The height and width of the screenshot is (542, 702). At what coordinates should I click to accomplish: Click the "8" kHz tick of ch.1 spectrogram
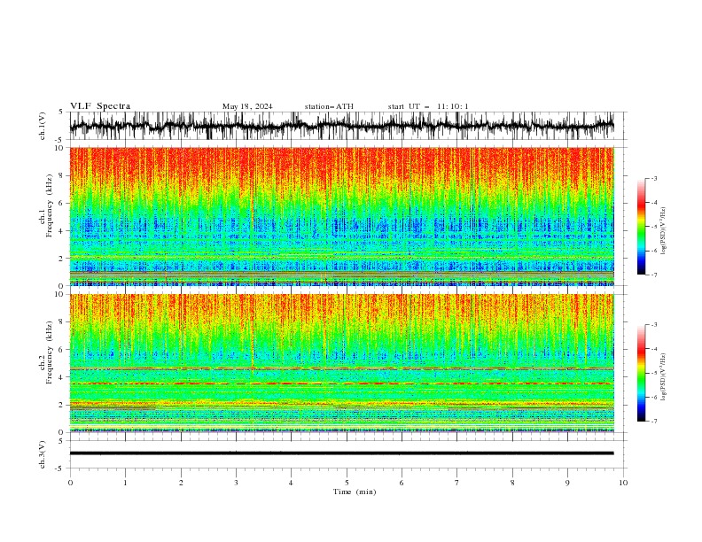tap(63, 175)
